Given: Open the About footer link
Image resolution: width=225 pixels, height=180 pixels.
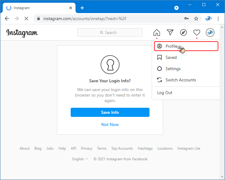Looking at the screenshot, I should click(x=25, y=148).
